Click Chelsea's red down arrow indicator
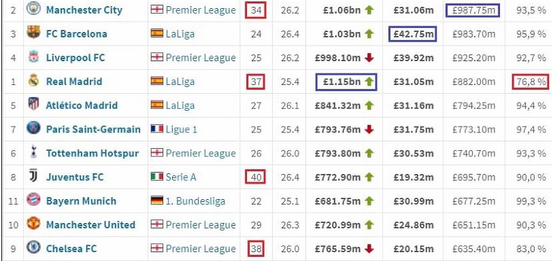Screen dimensions: 553x261 coord(369,249)
